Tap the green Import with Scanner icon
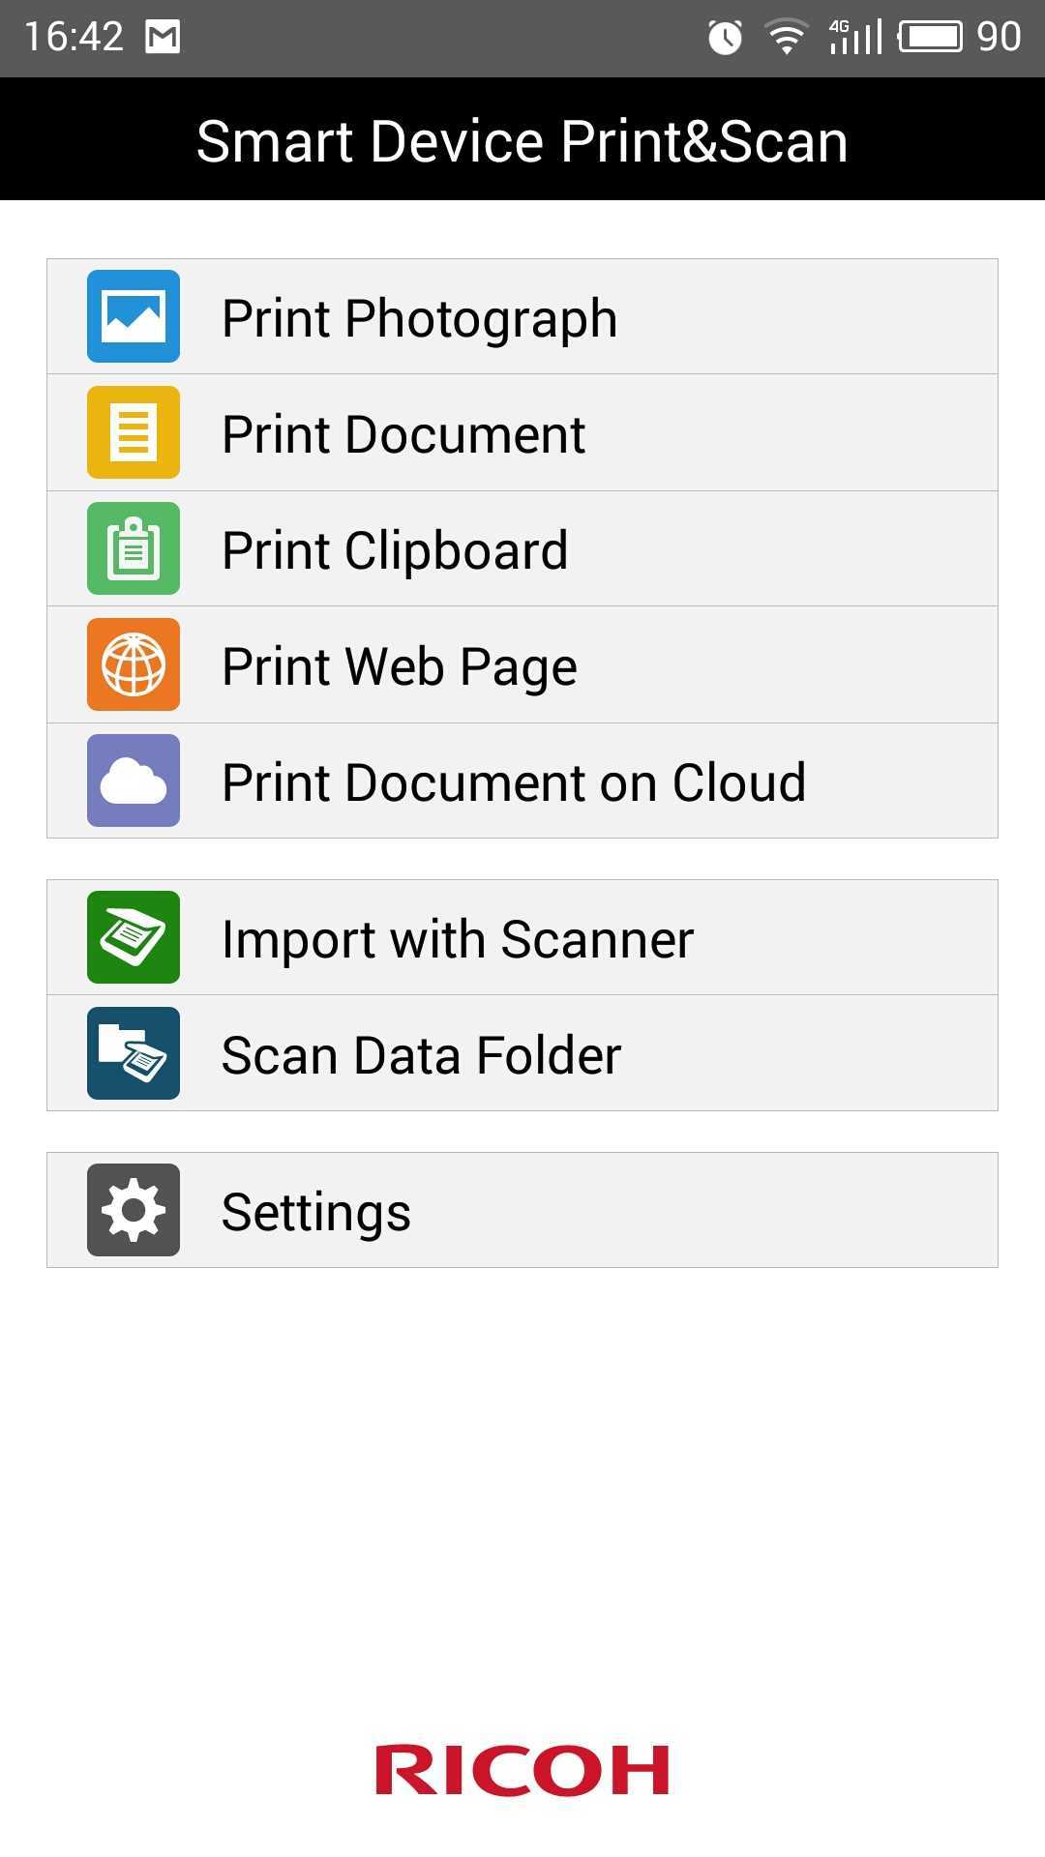The width and height of the screenshot is (1045, 1857). 134,937
